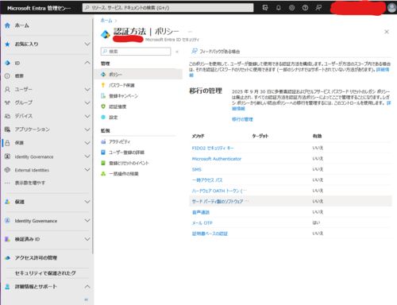
Task: Open the notifications bell icon
Action: [278, 8]
